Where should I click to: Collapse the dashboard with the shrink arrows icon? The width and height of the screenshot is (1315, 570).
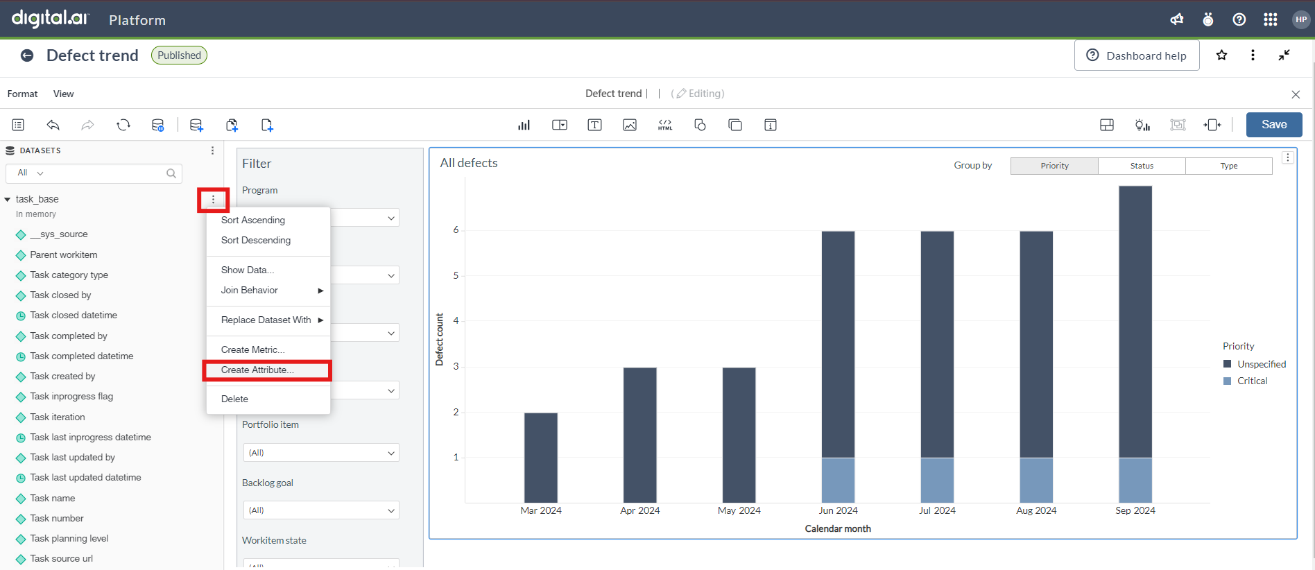(x=1284, y=55)
